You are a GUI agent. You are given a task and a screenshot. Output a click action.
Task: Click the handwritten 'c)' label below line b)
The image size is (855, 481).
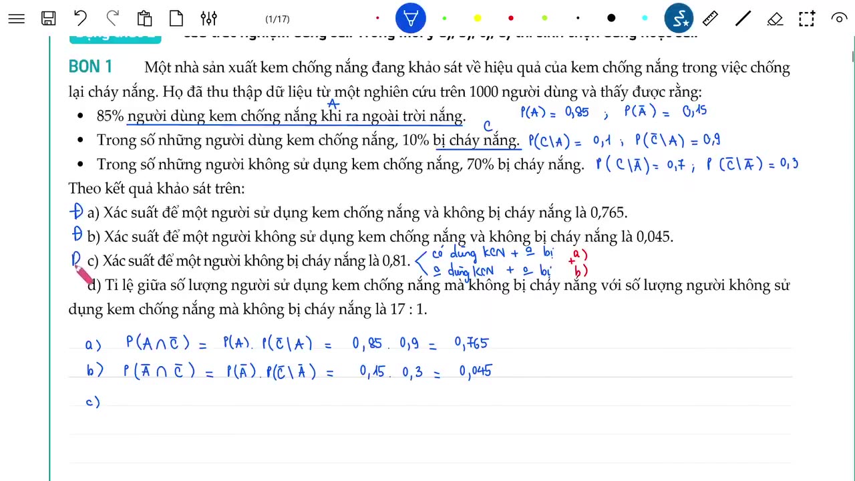click(93, 402)
